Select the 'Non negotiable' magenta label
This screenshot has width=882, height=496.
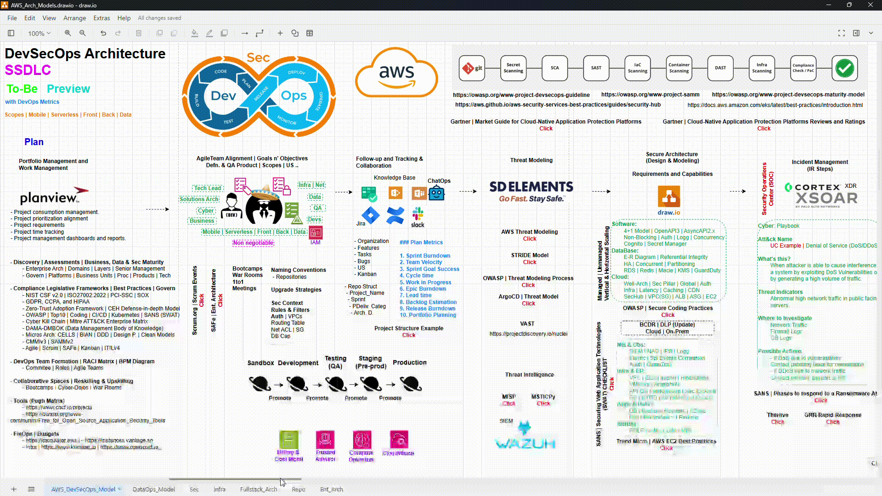253,243
